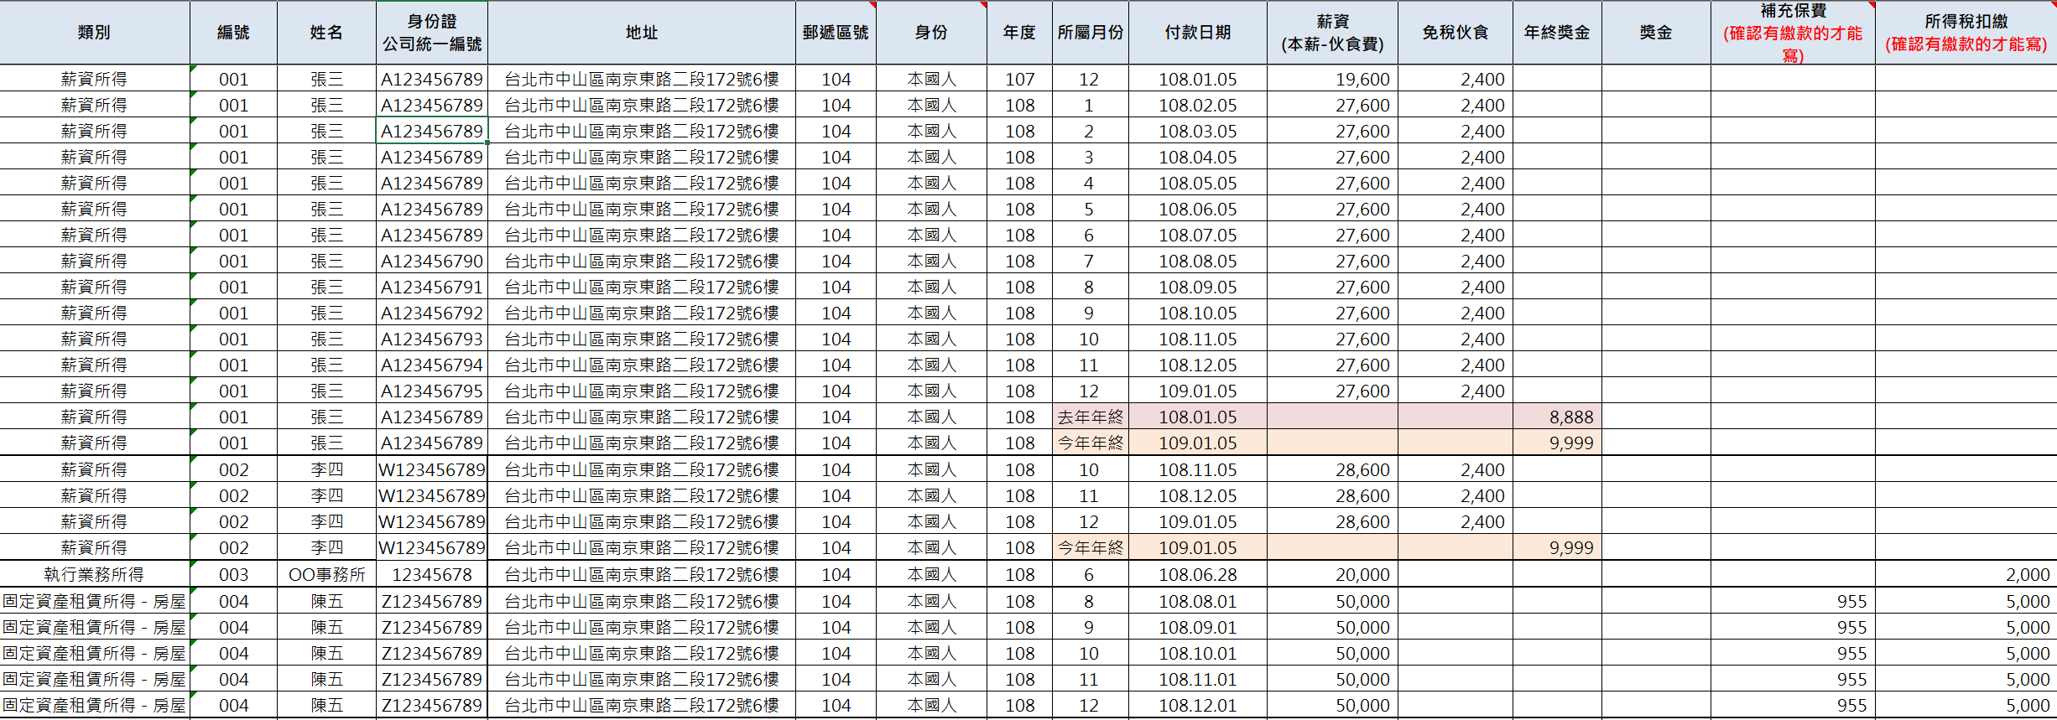2057x720 pixels.
Task: Click the 所得稅扣繳 header cell
Action: point(1966,33)
